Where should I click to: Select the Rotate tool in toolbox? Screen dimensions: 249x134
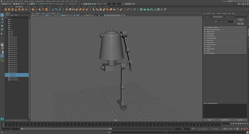click(2, 29)
